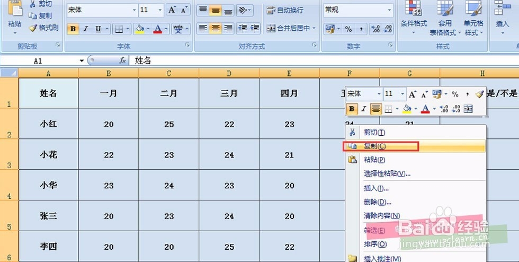Screen dimensions: 519x262
Task: Click Cut (剪切) in the ribbon clipboard group
Action: (41, 4)
